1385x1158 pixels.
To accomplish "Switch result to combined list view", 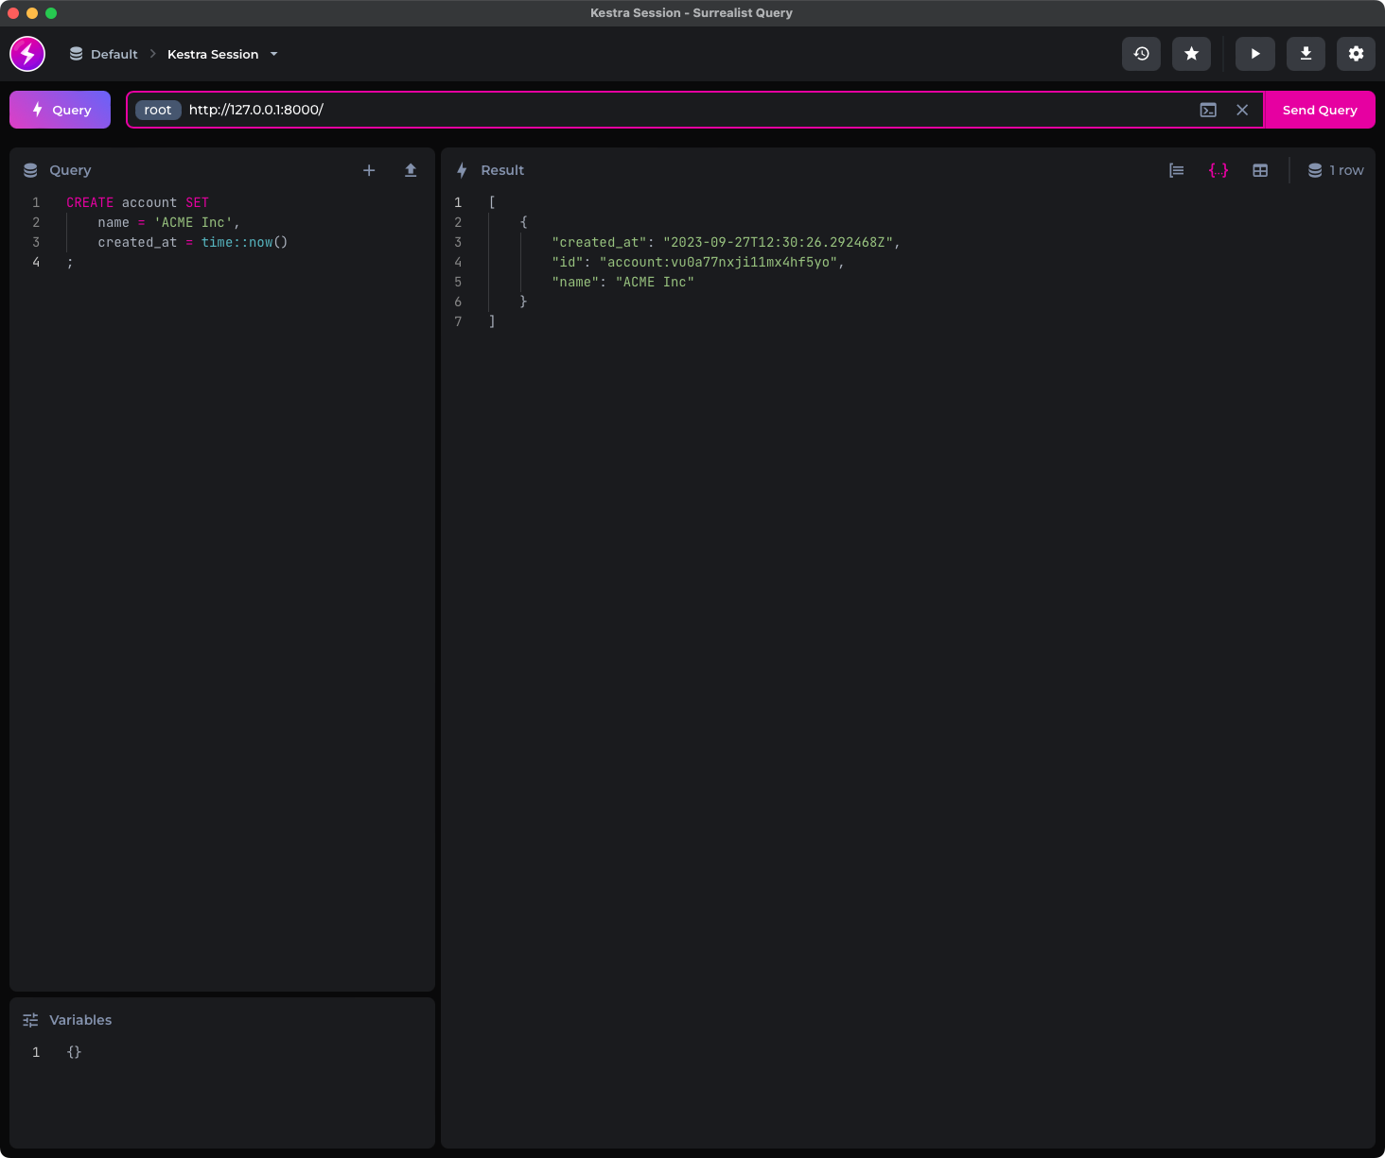I will point(1176,170).
